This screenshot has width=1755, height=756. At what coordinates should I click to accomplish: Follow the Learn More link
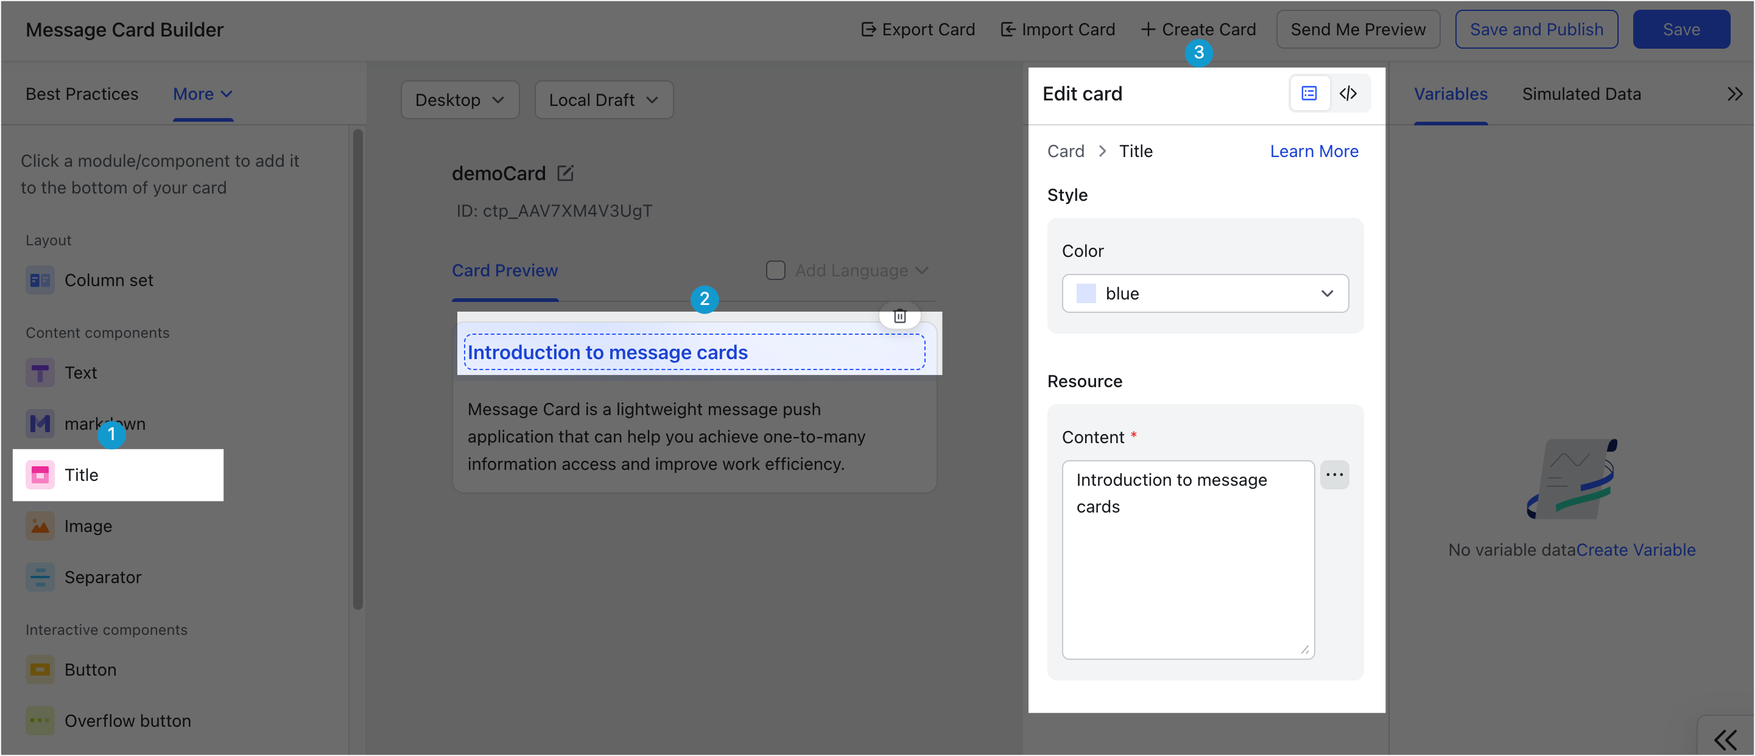(1314, 151)
